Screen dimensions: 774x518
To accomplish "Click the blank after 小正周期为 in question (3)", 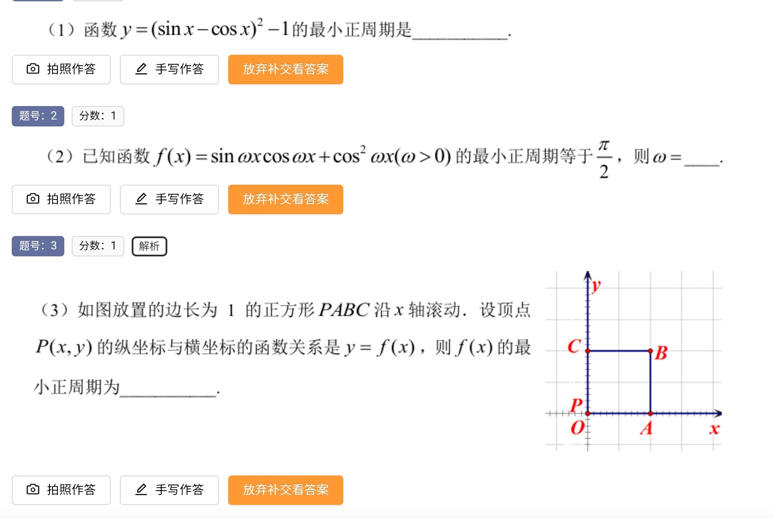I will point(168,390).
